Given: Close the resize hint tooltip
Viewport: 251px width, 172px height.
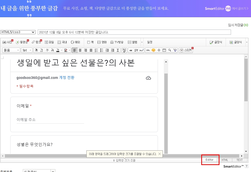Looking at the screenshot, I should tap(159, 154).
